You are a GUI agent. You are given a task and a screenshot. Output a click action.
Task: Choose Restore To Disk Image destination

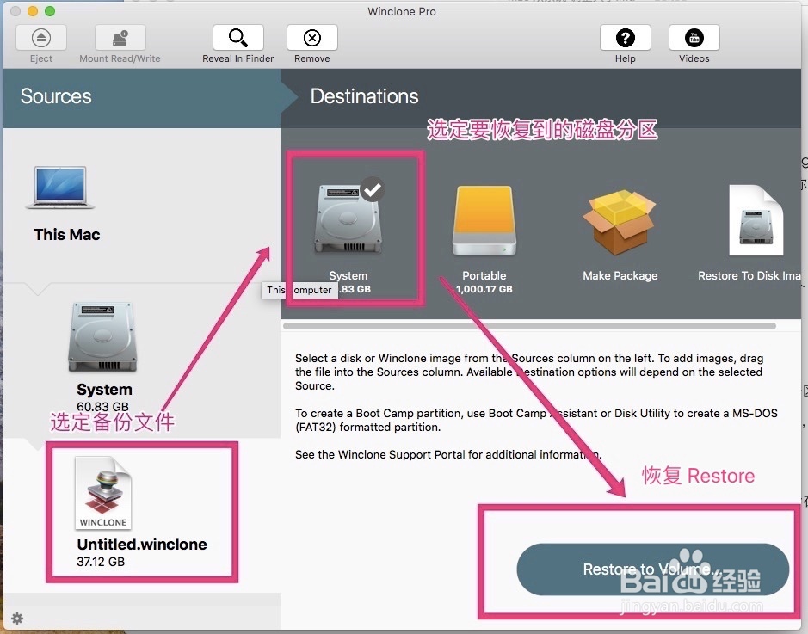coord(756,220)
